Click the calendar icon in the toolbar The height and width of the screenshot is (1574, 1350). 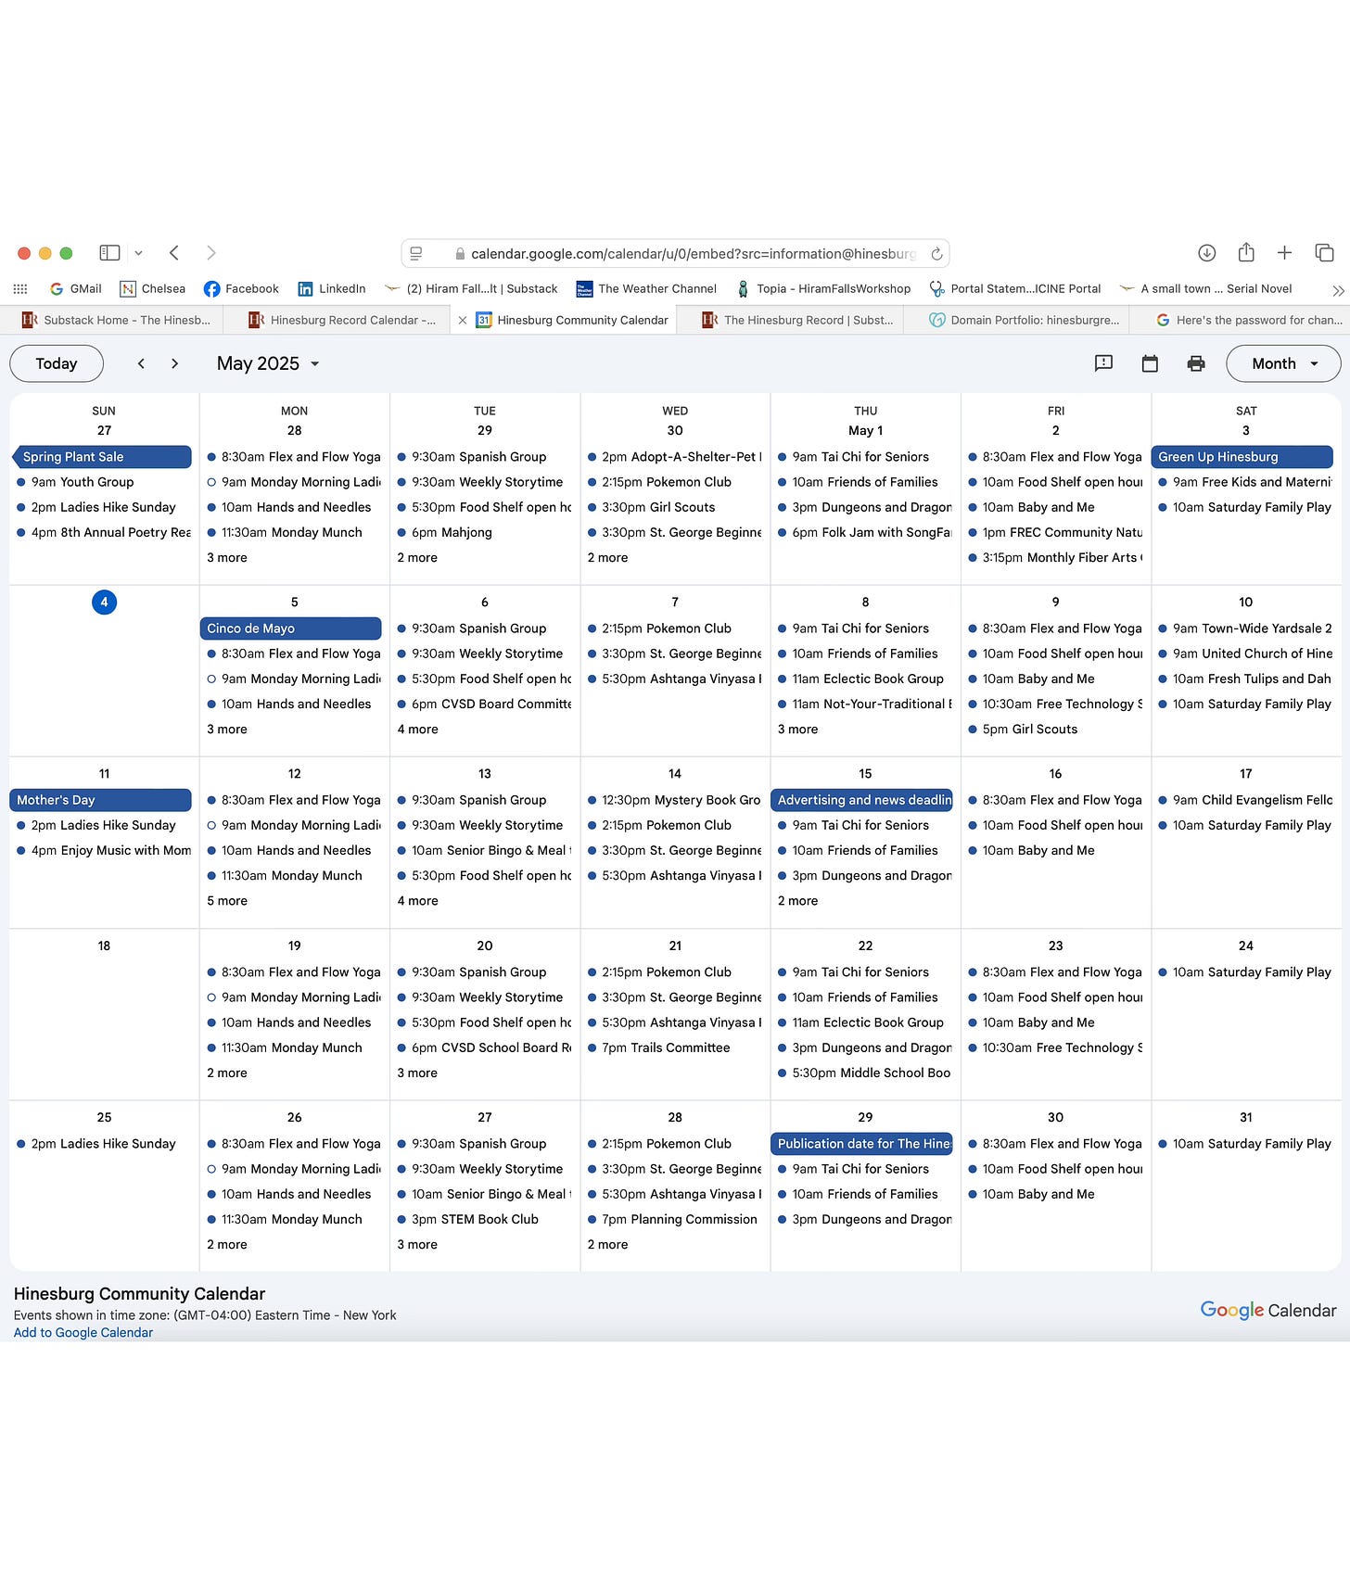tap(1150, 363)
